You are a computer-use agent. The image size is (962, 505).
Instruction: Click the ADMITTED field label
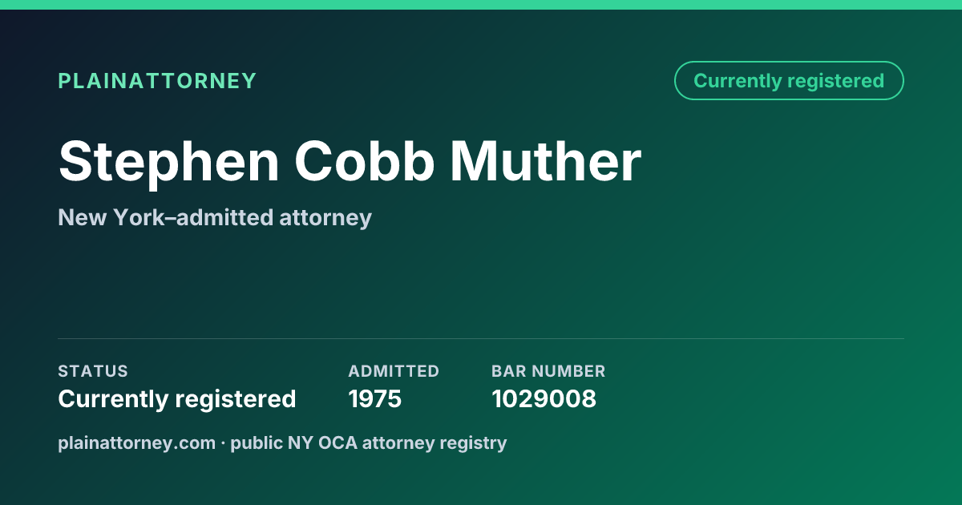point(394,371)
